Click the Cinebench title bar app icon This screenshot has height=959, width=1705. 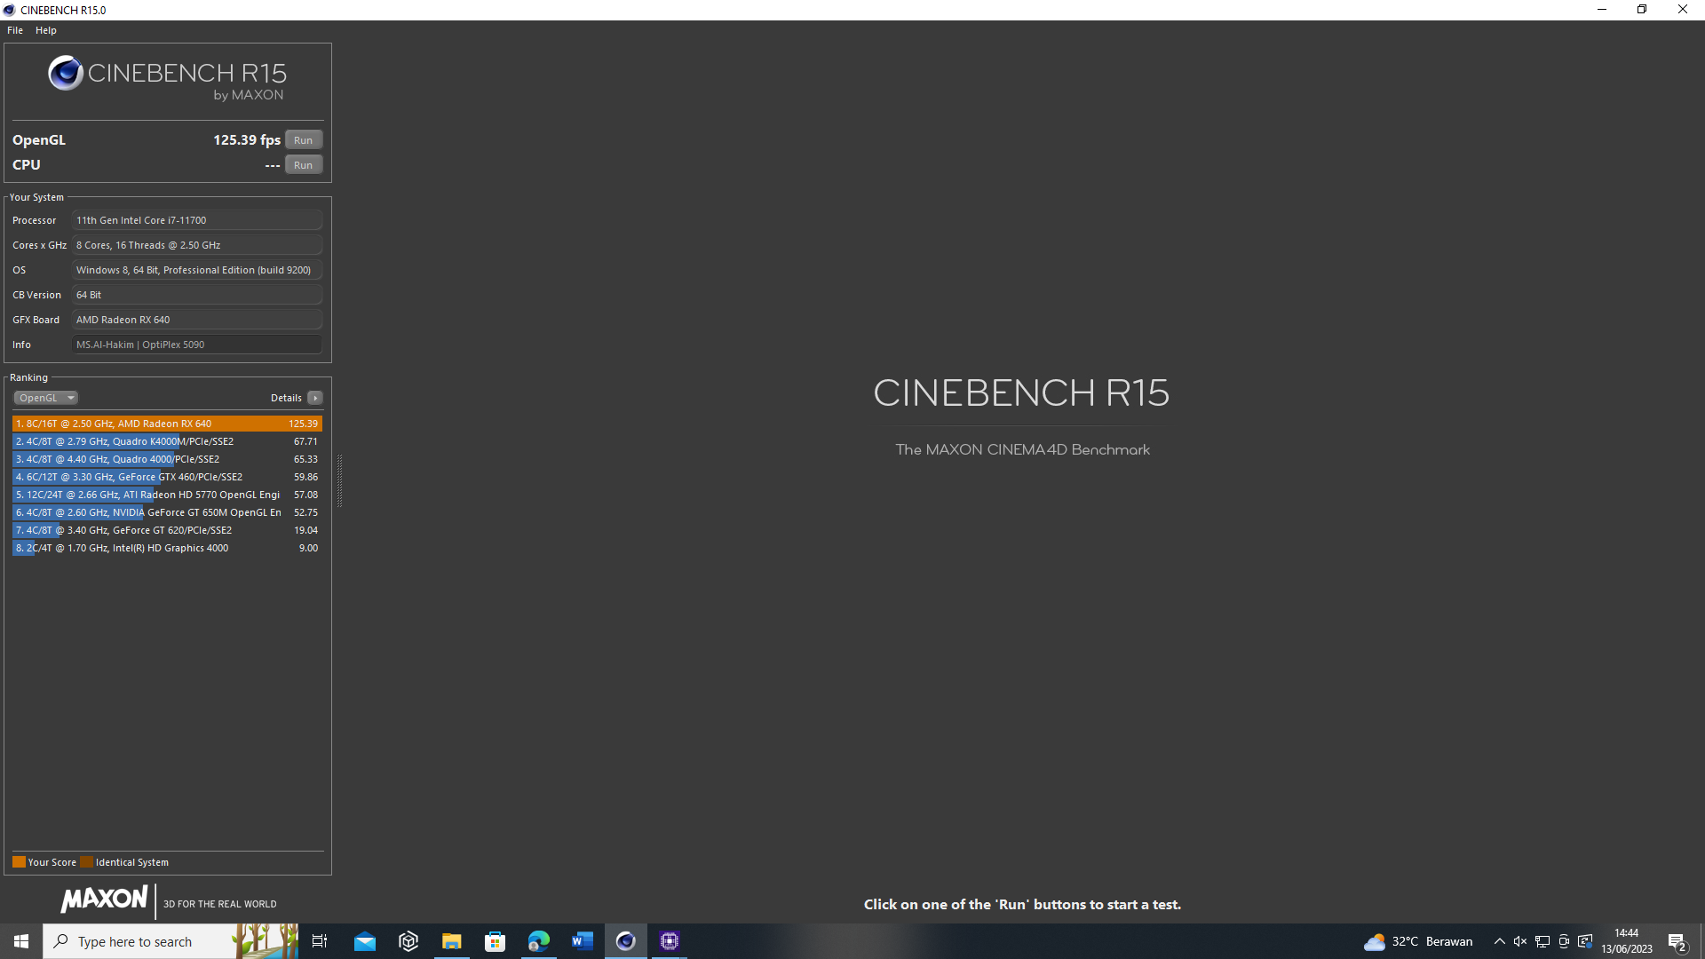tap(9, 10)
